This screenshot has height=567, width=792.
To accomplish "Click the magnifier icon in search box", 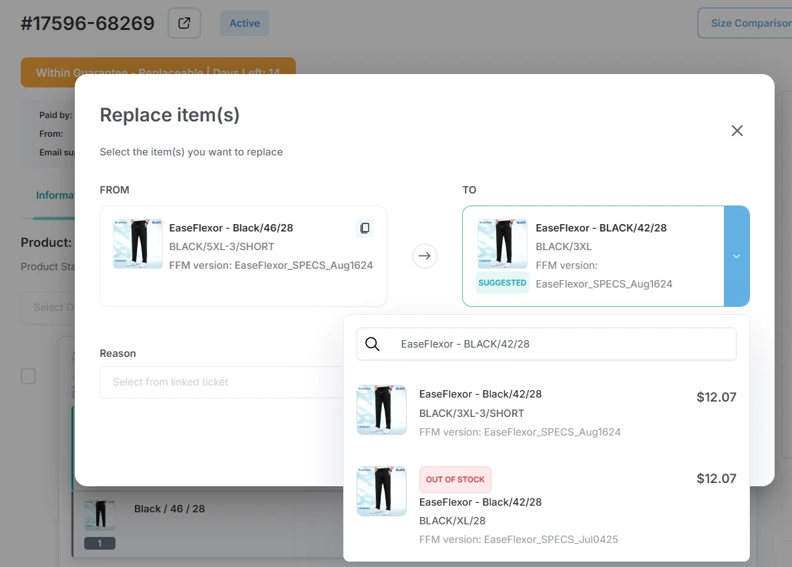I will pos(373,344).
